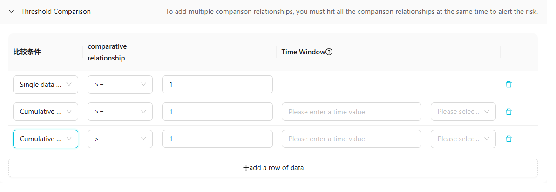Click second row threshold value field

(x=217, y=112)
